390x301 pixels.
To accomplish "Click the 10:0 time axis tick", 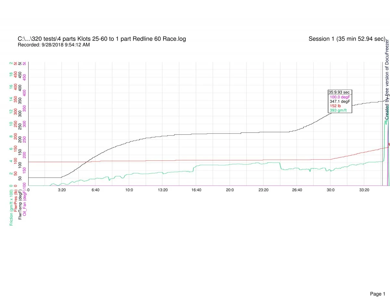I will (x=129, y=190).
